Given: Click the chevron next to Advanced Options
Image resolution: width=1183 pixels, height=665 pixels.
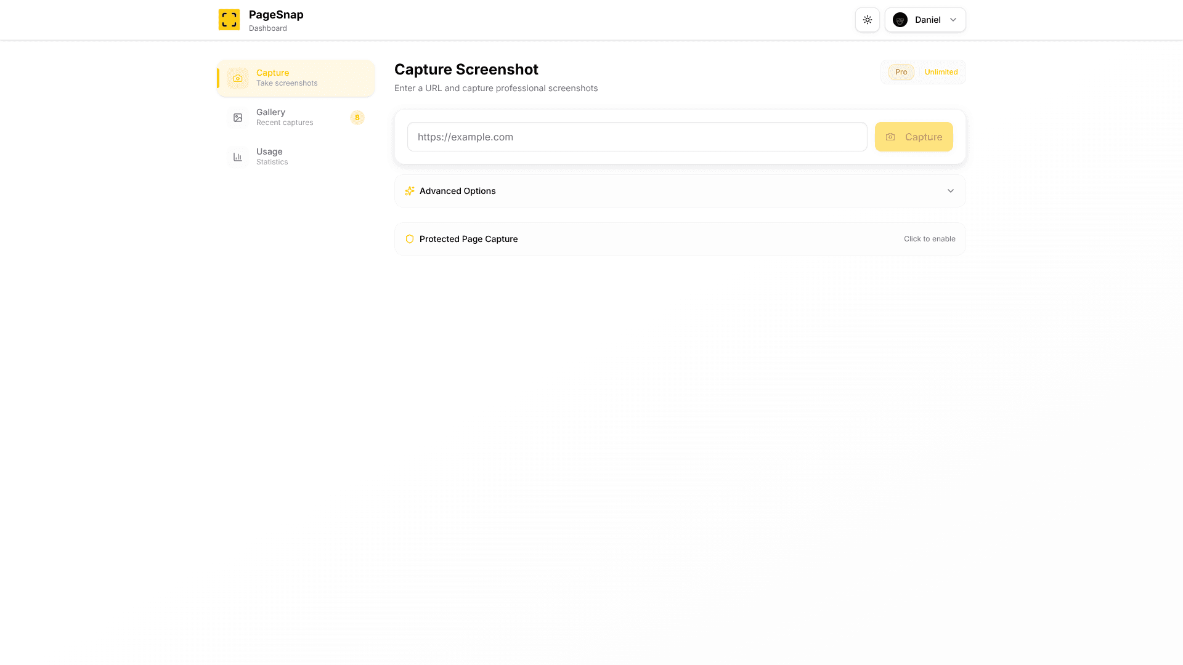Looking at the screenshot, I should 951,191.
